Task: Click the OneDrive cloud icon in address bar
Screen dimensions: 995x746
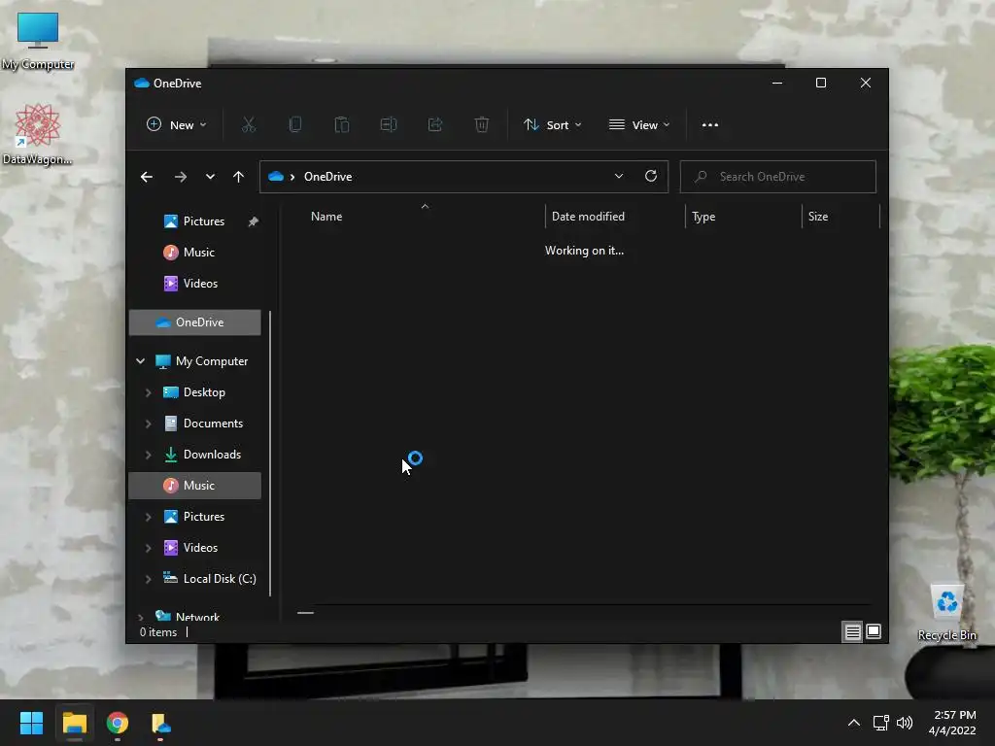Action: click(x=276, y=177)
